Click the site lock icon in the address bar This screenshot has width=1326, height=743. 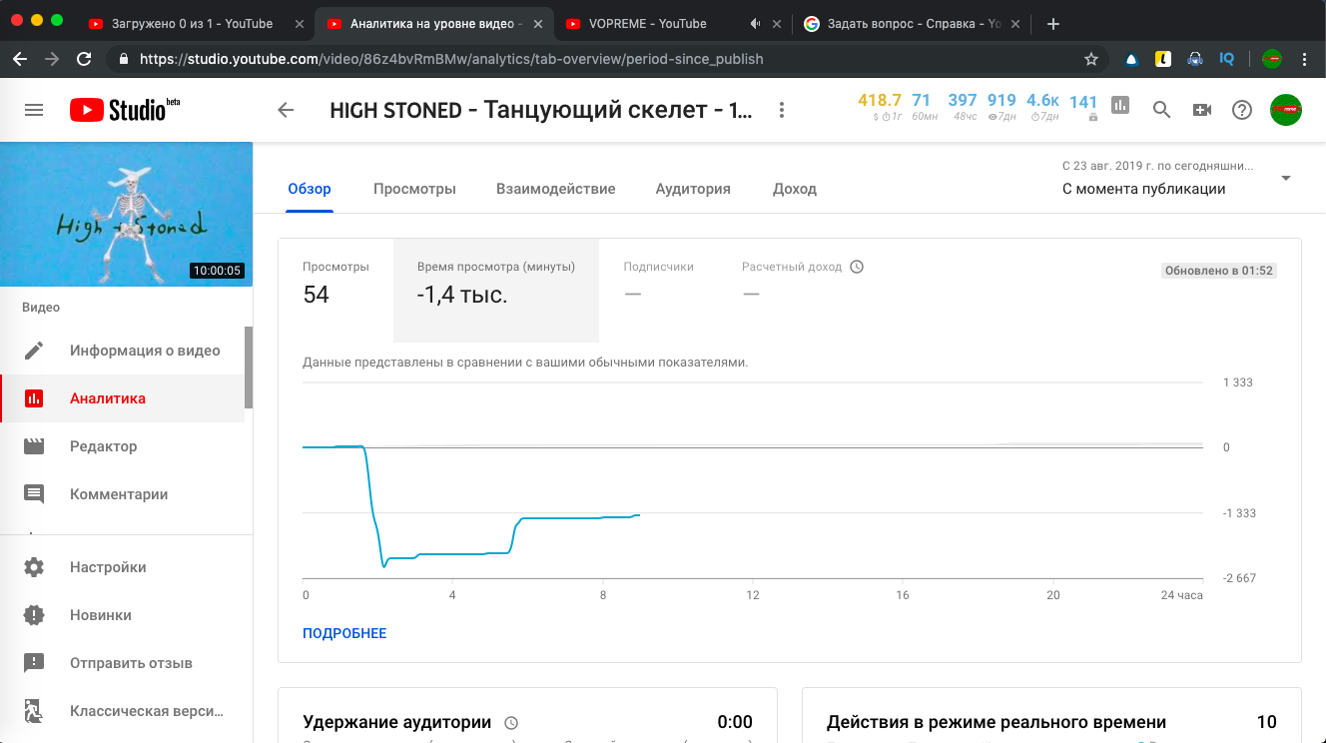[124, 59]
